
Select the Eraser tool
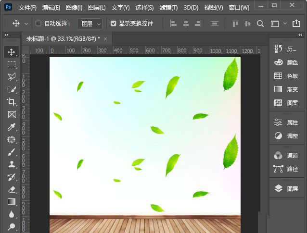click(12, 189)
